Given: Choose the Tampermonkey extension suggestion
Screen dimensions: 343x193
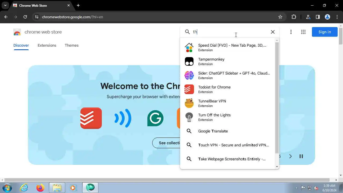Looking at the screenshot, I should click(x=228, y=61).
